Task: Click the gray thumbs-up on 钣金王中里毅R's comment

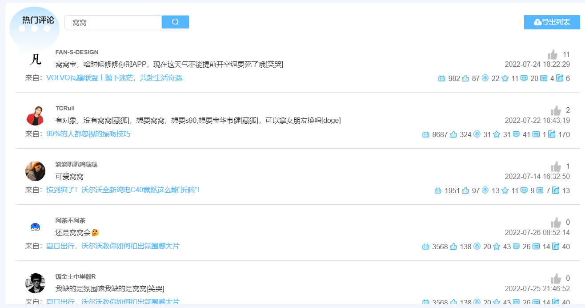Action: (x=556, y=279)
